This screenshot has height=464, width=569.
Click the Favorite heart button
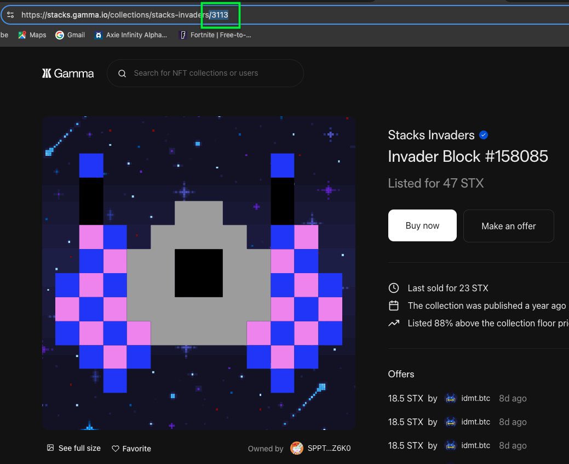131,449
